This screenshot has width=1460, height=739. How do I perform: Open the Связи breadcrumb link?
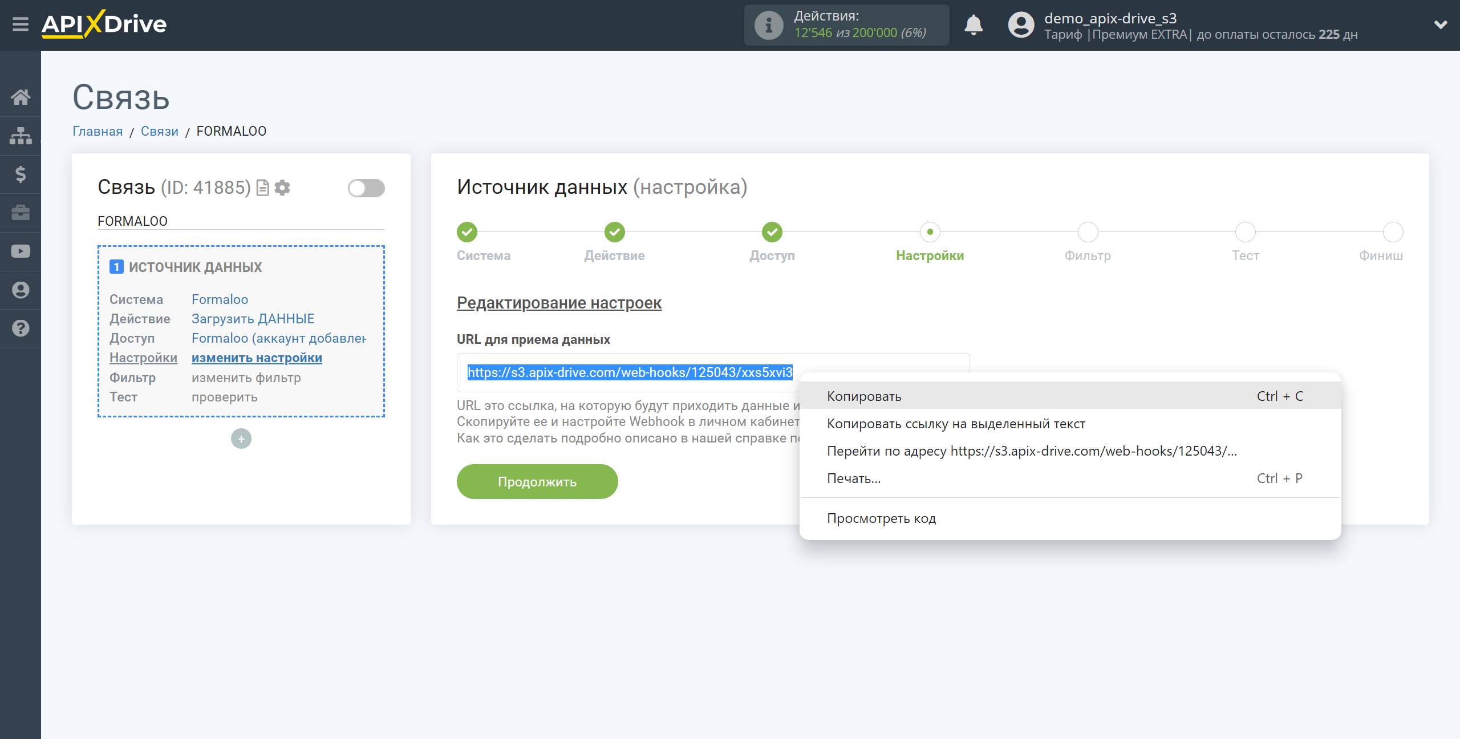click(160, 131)
